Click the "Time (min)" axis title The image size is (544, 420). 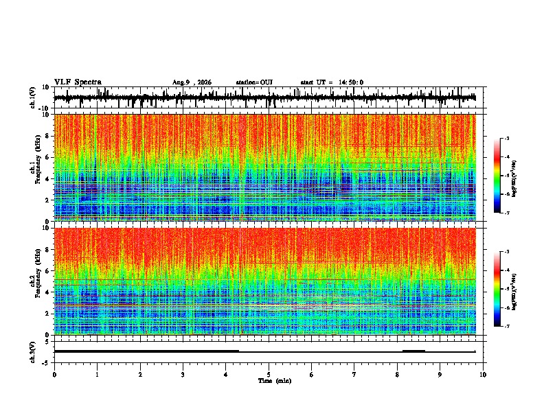tap(275, 381)
